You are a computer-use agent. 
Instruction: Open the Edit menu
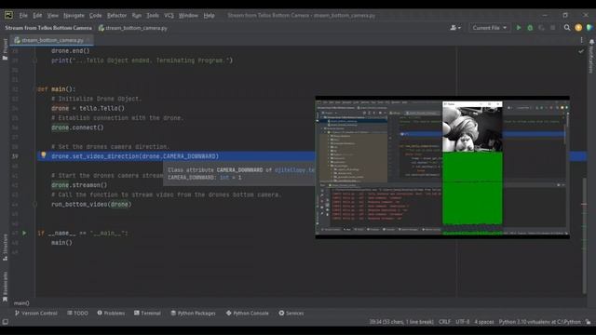(37, 16)
